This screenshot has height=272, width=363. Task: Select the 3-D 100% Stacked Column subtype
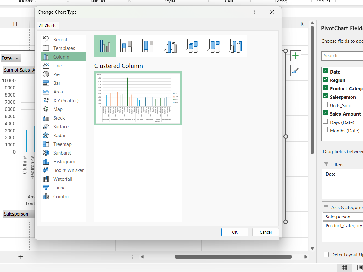point(214,46)
